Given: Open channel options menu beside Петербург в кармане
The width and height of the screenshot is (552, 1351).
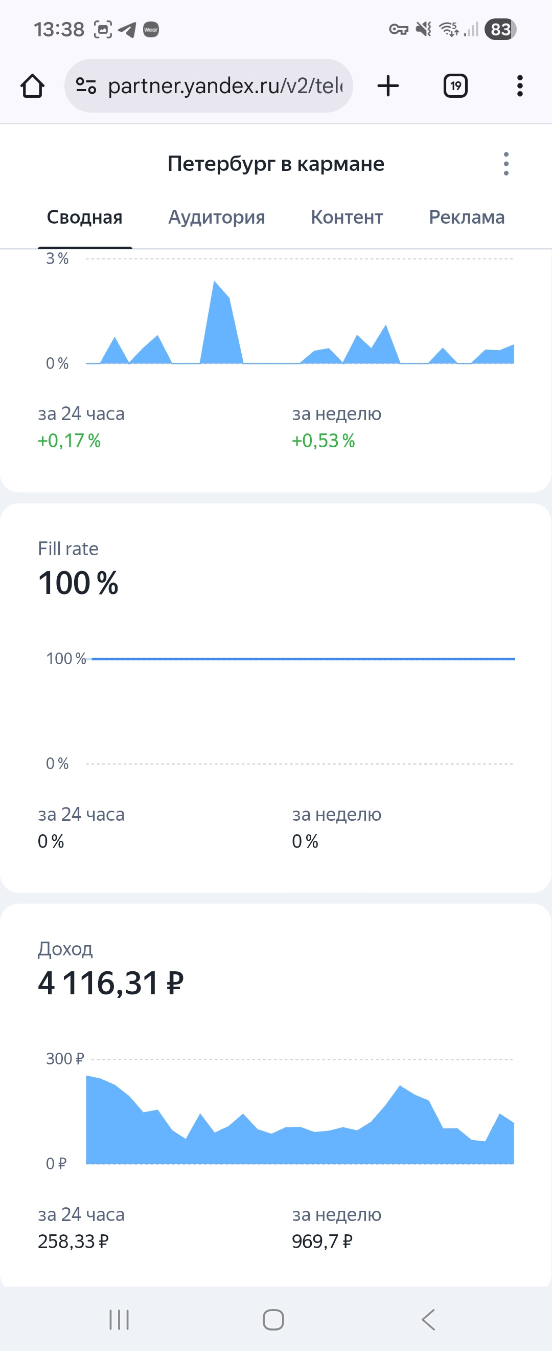Looking at the screenshot, I should pyautogui.click(x=505, y=164).
